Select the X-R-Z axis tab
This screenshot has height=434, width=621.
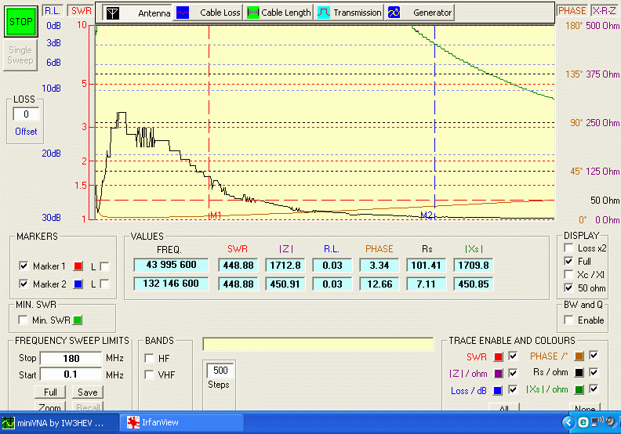[604, 11]
